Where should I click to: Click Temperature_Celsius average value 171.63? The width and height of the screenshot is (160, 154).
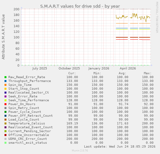[x=123, y=123]
